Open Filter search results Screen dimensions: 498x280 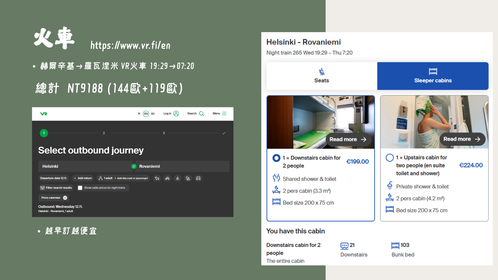pos(56,188)
